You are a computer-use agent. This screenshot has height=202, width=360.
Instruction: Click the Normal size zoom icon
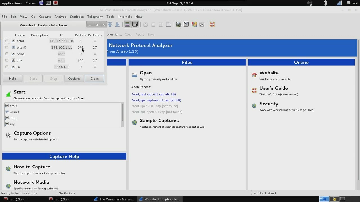tap(161, 25)
